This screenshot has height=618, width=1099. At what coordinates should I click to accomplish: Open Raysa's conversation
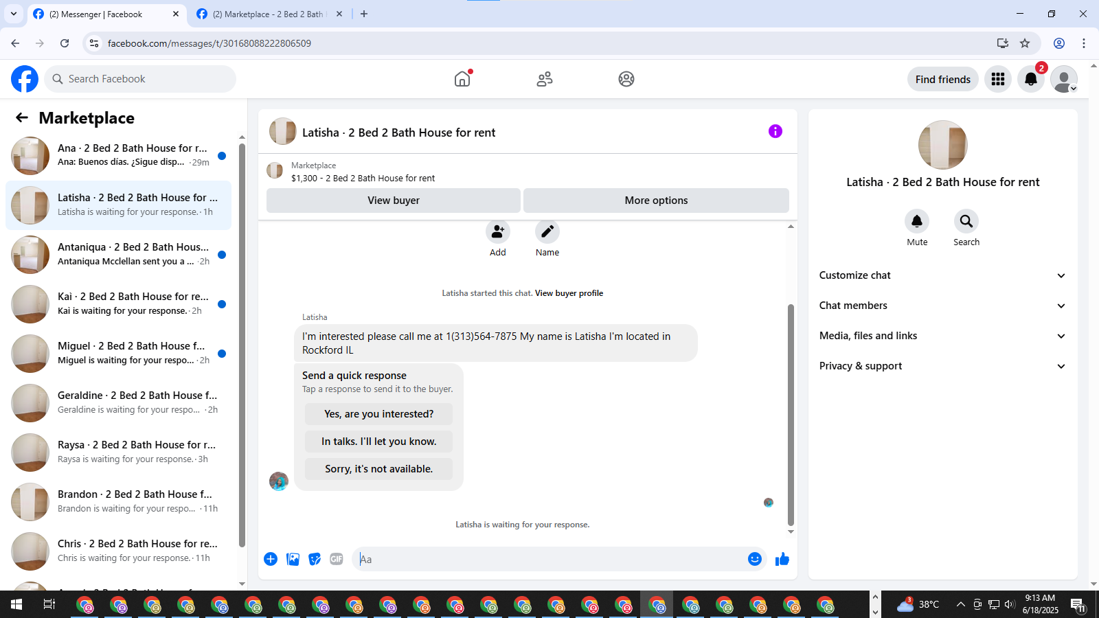118,453
